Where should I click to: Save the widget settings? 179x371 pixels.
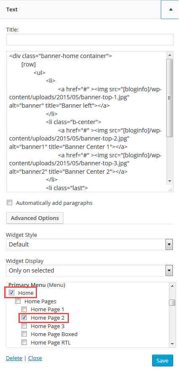coord(163,360)
